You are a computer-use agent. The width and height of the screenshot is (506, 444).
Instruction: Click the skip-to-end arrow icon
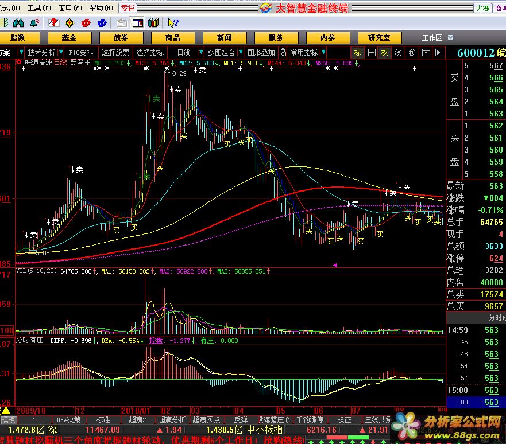pos(439,53)
